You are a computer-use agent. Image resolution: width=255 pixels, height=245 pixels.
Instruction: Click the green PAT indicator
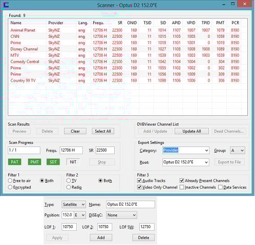(15, 162)
